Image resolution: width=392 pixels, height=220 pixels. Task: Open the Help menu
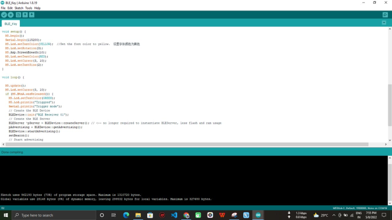coord(37,8)
